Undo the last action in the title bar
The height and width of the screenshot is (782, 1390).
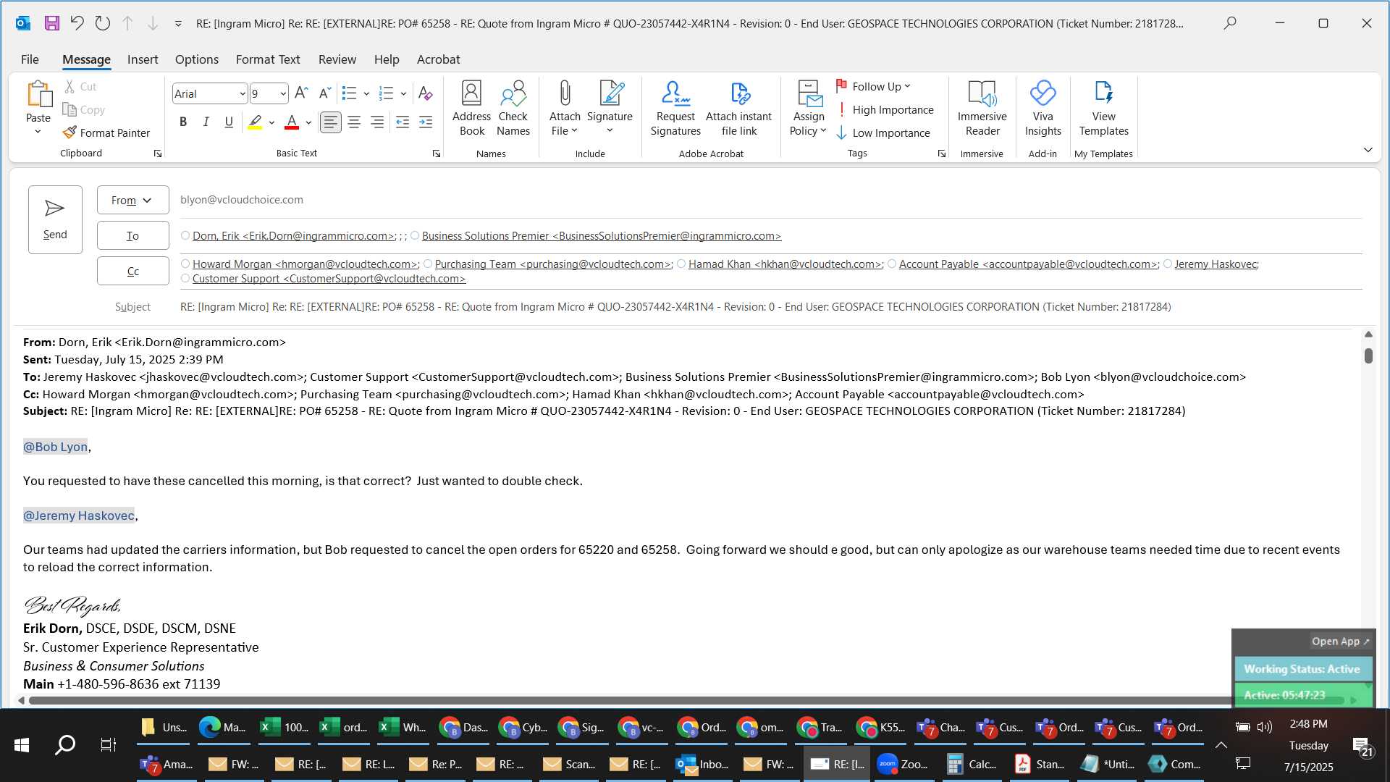pyautogui.click(x=77, y=23)
